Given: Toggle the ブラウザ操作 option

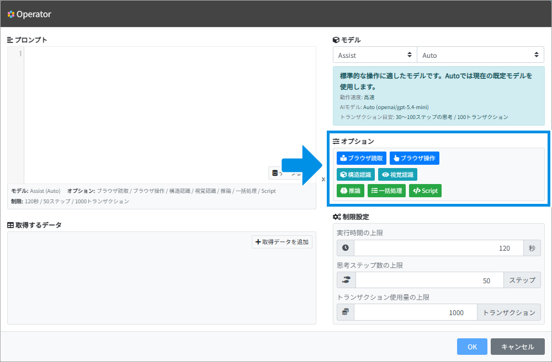Looking at the screenshot, I should [415, 158].
